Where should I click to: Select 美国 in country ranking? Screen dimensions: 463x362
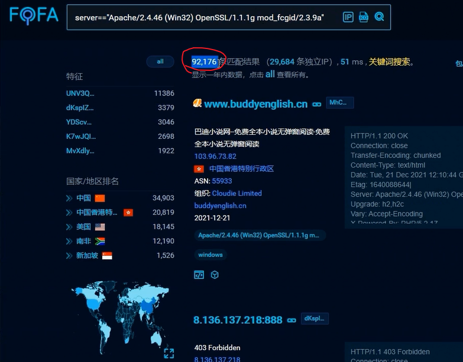(x=83, y=227)
